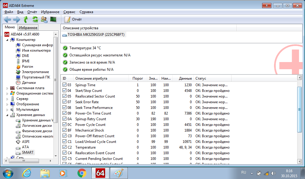Image resolution: width=305 pixels, height=179 pixels.
Task: Toggle Reallocated Sector Count checkbox
Action: [x=64, y=96]
